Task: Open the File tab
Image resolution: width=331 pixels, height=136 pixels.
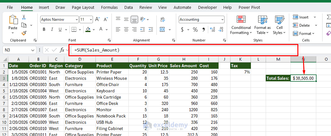Action: point(10,8)
